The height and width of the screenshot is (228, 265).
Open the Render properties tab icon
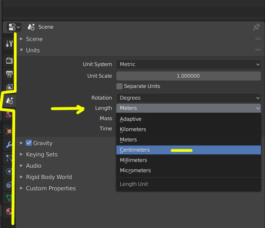pos(9,61)
